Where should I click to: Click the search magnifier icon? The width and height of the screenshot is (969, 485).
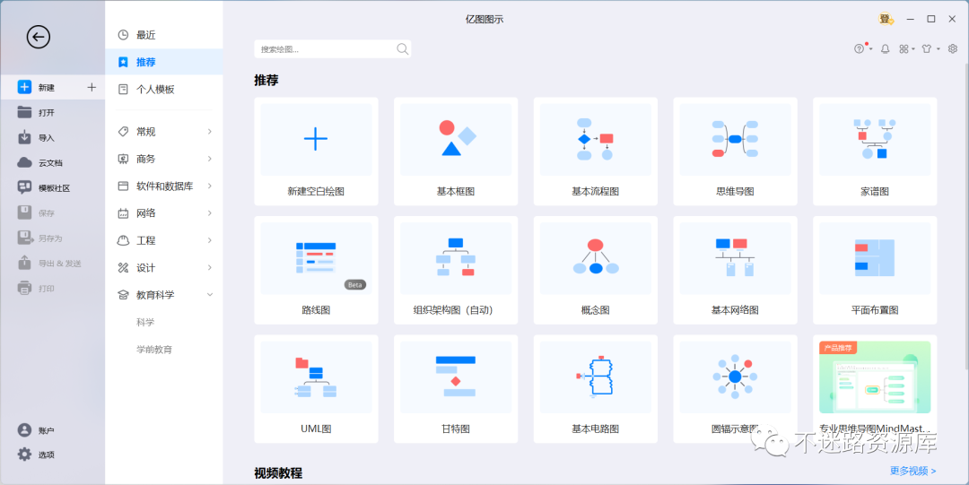(402, 48)
